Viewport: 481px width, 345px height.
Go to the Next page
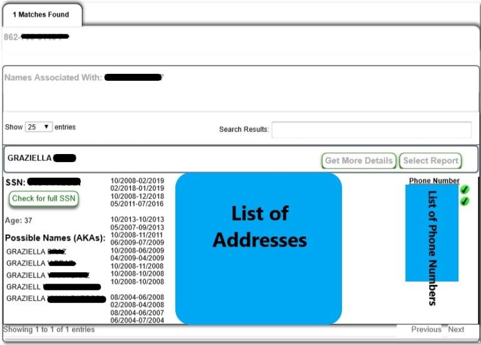coord(456,329)
